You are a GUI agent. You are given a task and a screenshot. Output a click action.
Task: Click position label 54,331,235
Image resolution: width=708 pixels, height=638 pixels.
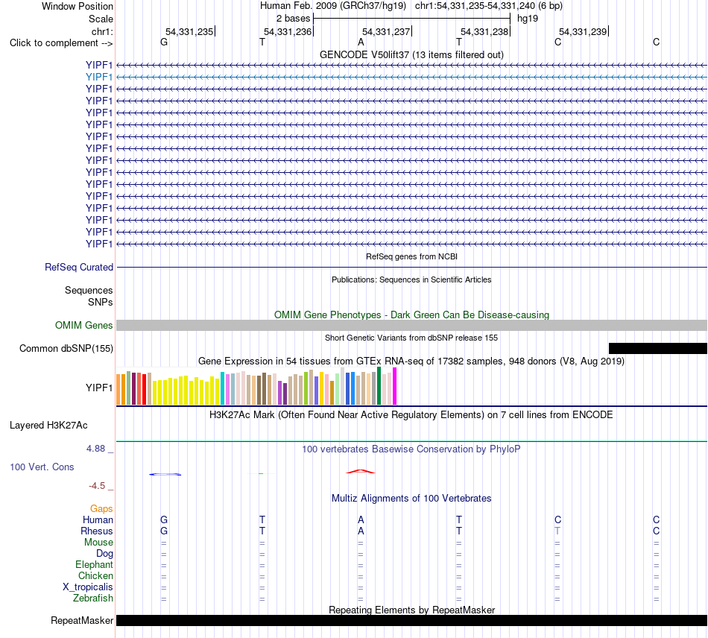pos(189,31)
